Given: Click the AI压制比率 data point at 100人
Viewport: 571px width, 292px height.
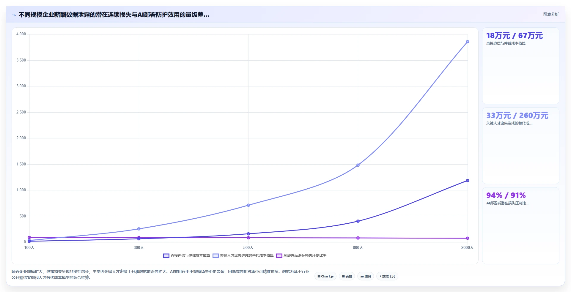Looking at the screenshot, I should point(29,237).
